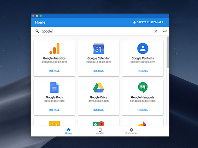Viewport: 198px width, 148px height.
Task: Click the Google Docs title
Action: coord(54,97)
